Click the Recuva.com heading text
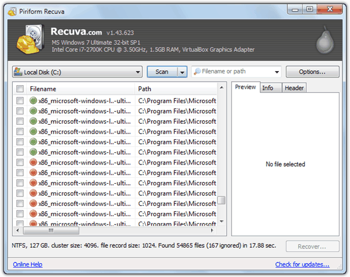 pyautogui.click(x=76, y=31)
